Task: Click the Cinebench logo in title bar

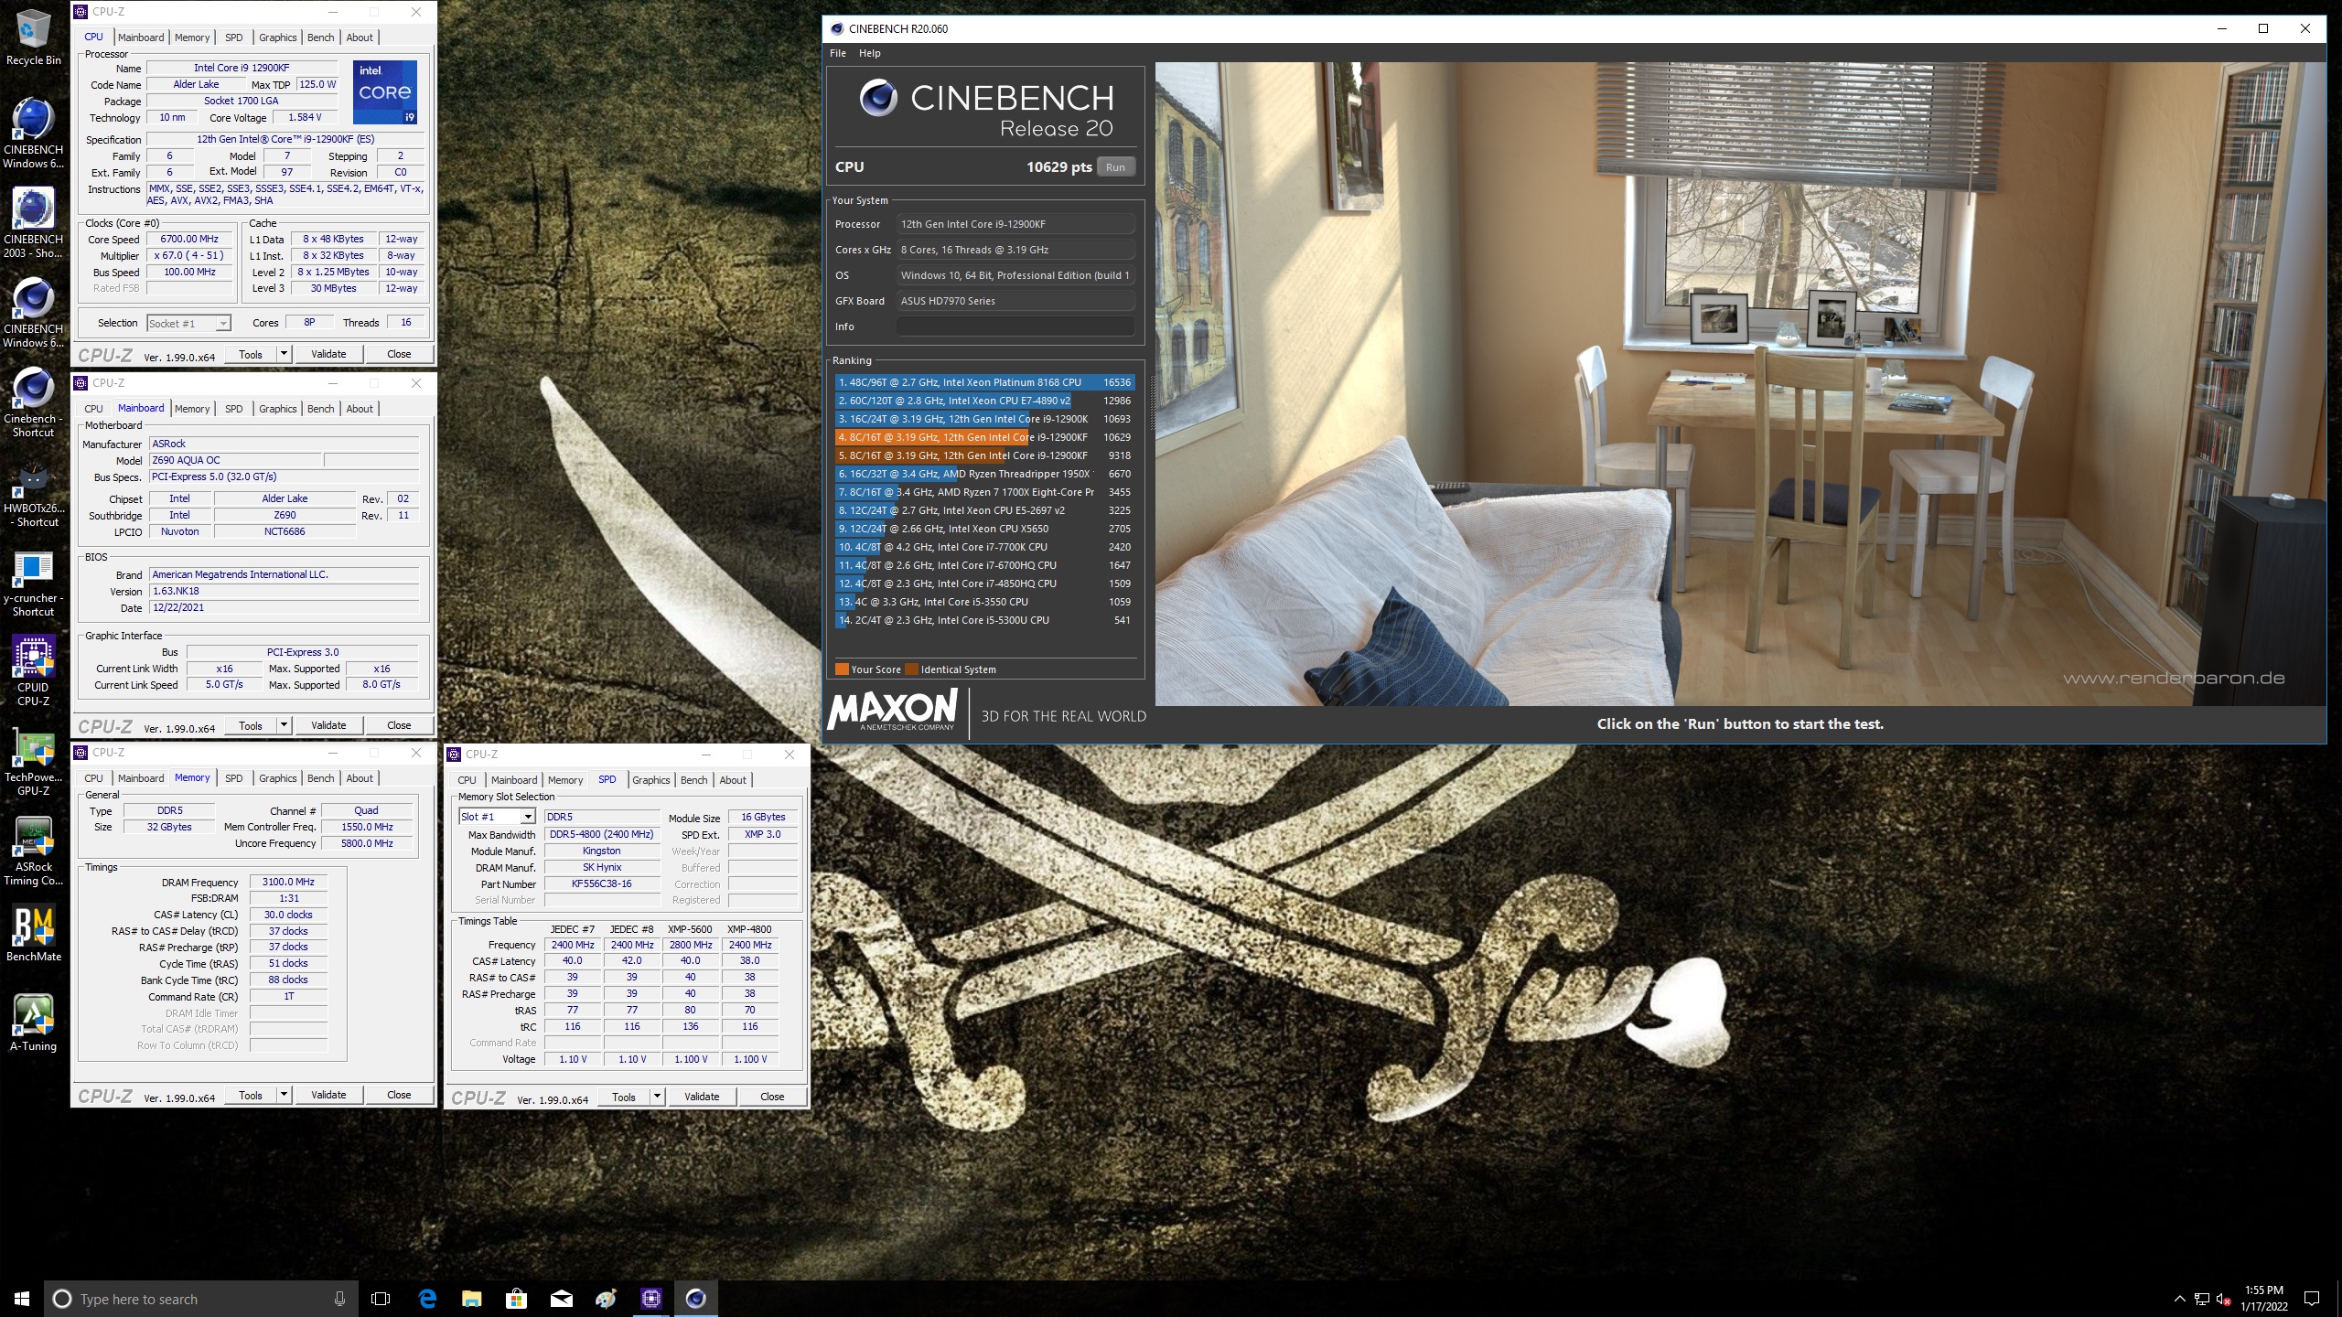Action: pyautogui.click(x=836, y=28)
